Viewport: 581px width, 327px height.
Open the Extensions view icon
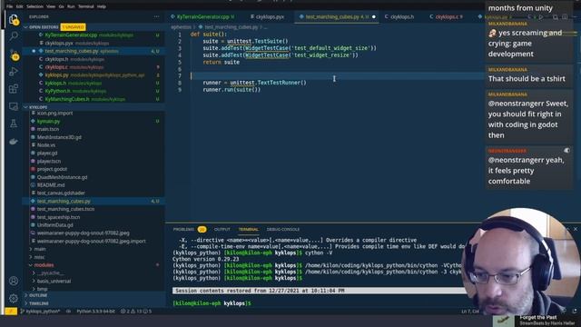[14, 89]
